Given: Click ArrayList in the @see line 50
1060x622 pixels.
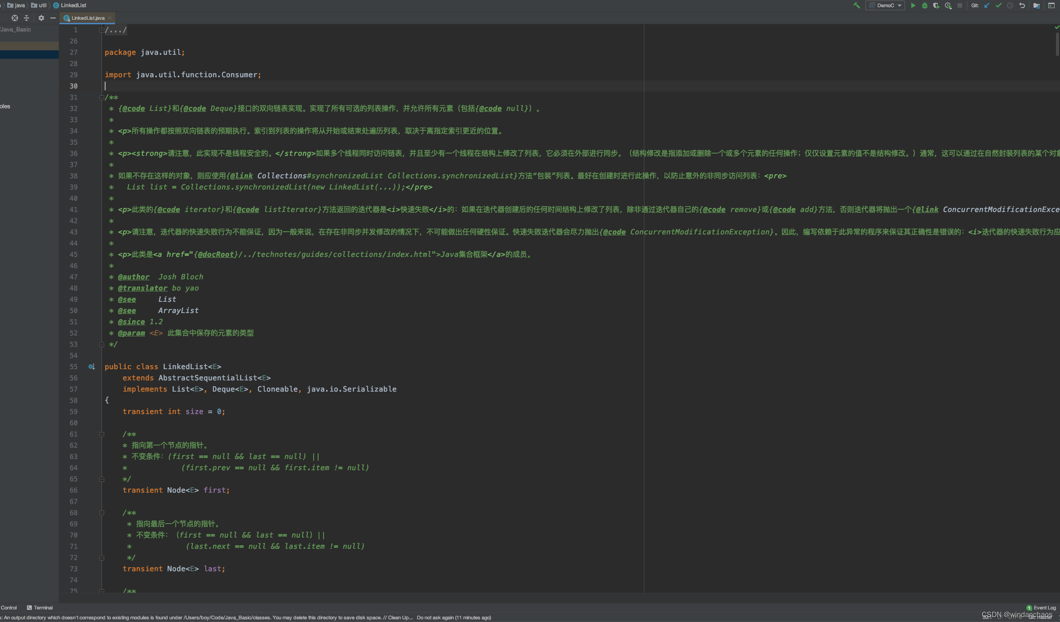Looking at the screenshot, I should [x=178, y=311].
